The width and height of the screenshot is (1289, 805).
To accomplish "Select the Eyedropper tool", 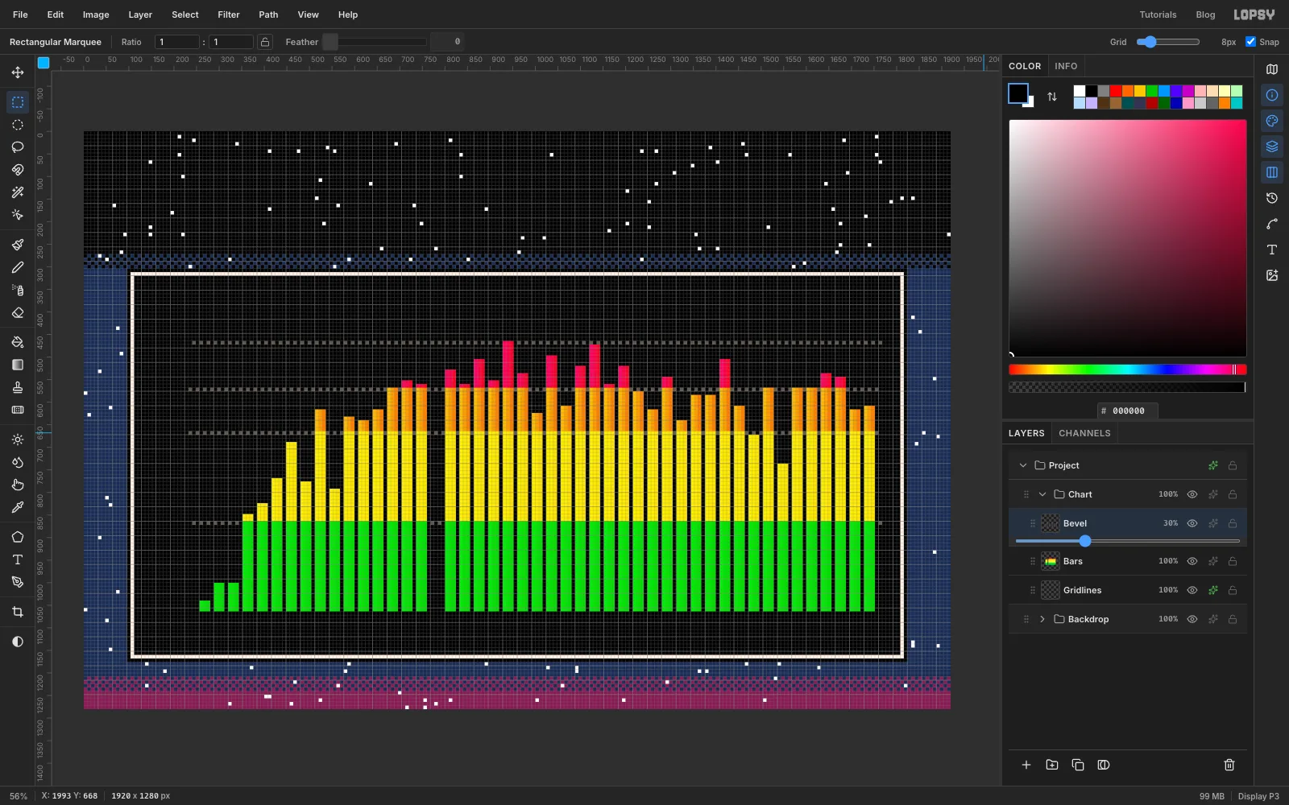I will tap(17, 507).
